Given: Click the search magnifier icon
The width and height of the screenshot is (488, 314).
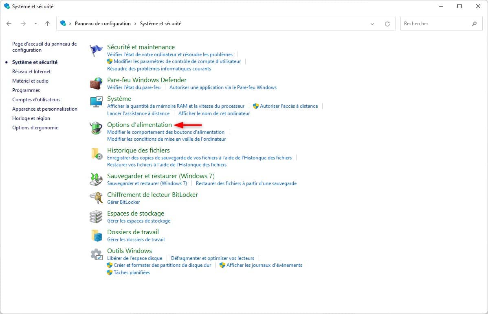Looking at the screenshot, I should click(x=474, y=24).
